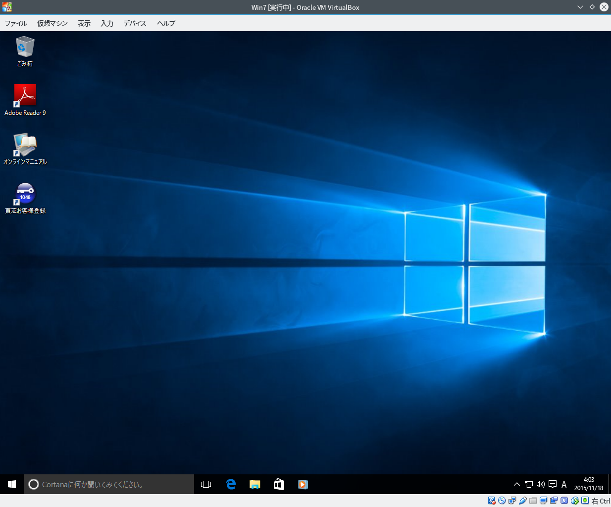Select the ごみ箱 recycle bin icon
This screenshot has height=507, width=611.
point(25,52)
